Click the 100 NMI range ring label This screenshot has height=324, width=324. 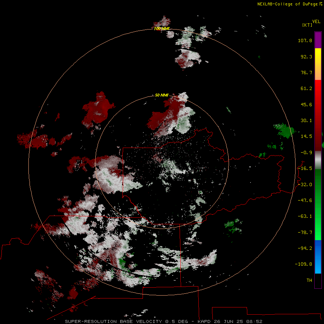pos(162,28)
